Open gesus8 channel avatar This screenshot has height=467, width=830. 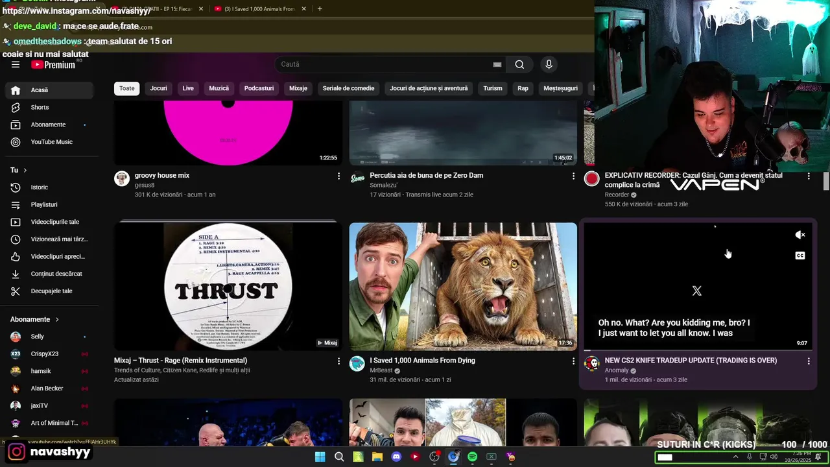tap(122, 178)
